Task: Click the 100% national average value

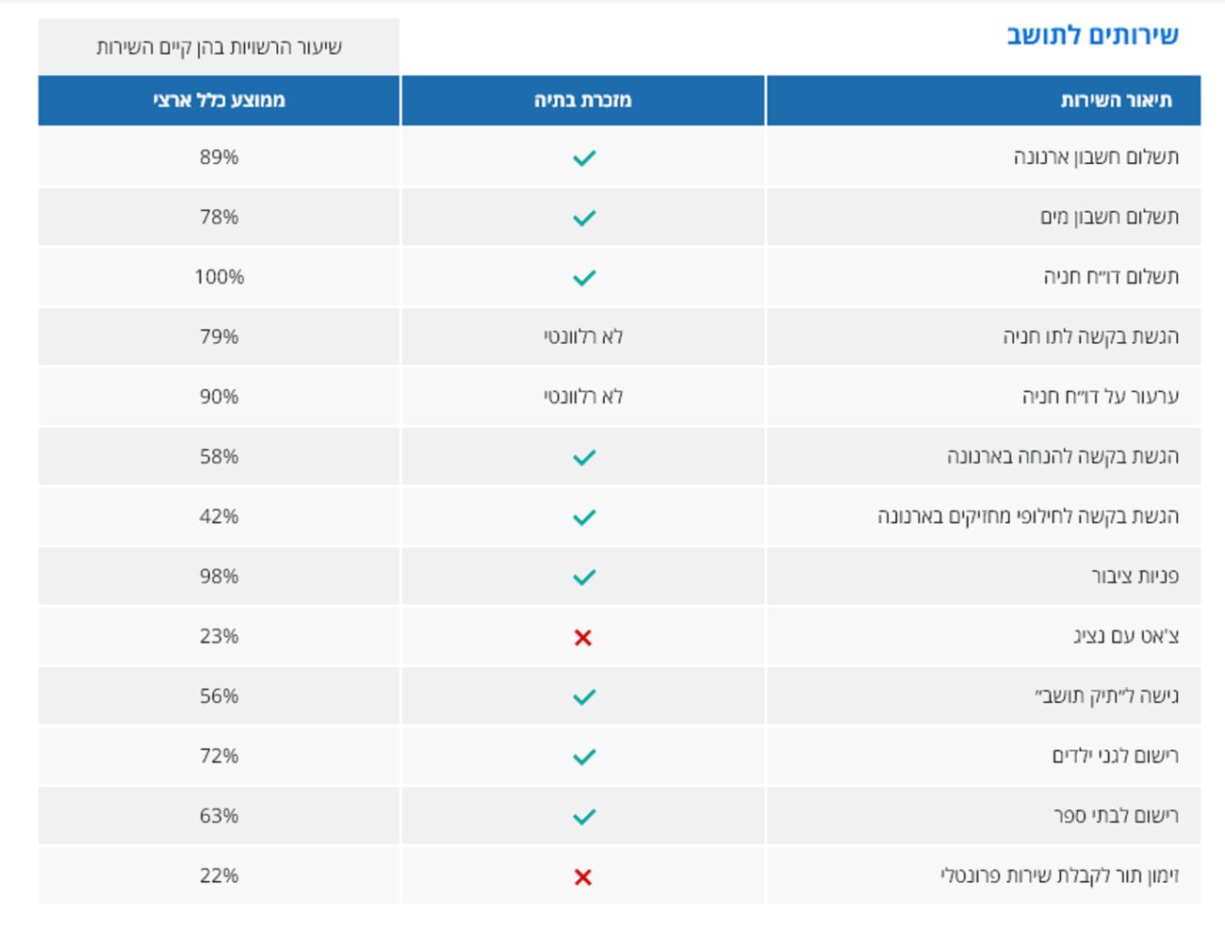Action: coord(219,277)
